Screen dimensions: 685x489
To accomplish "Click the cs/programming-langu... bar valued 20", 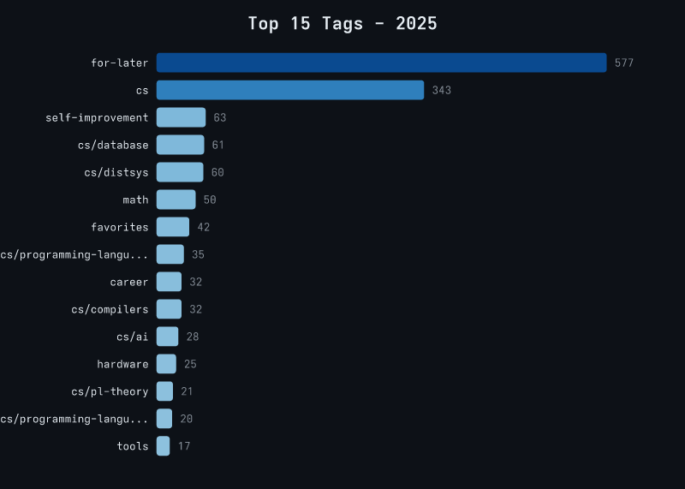I will click(x=164, y=419).
